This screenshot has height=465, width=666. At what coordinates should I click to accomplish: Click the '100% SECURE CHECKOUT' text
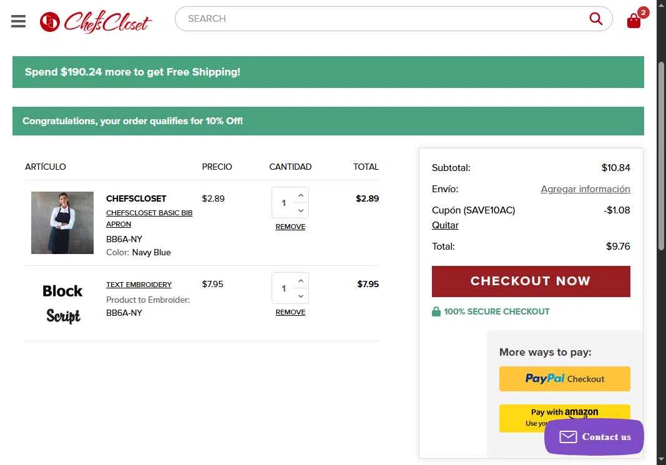click(496, 311)
